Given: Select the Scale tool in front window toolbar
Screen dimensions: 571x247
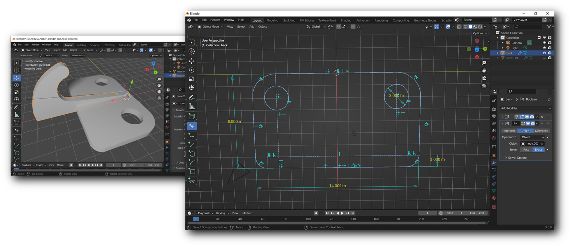Looking at the screenshot, I should [192, 79].
